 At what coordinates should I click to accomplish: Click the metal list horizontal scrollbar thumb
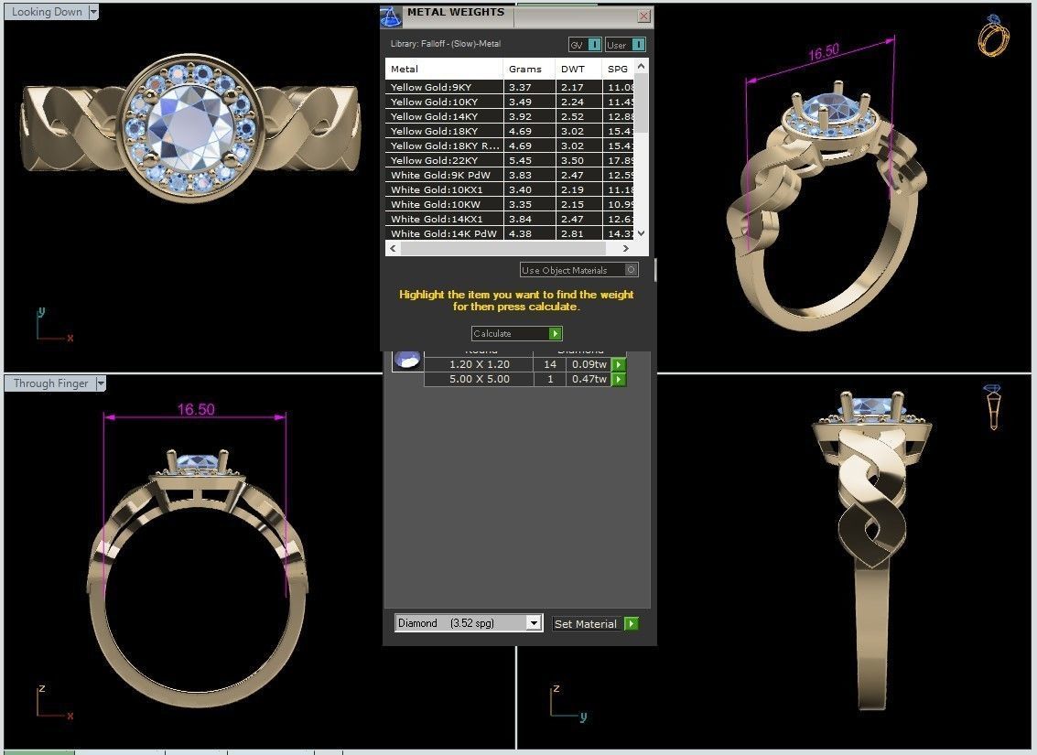pos(502,249)
